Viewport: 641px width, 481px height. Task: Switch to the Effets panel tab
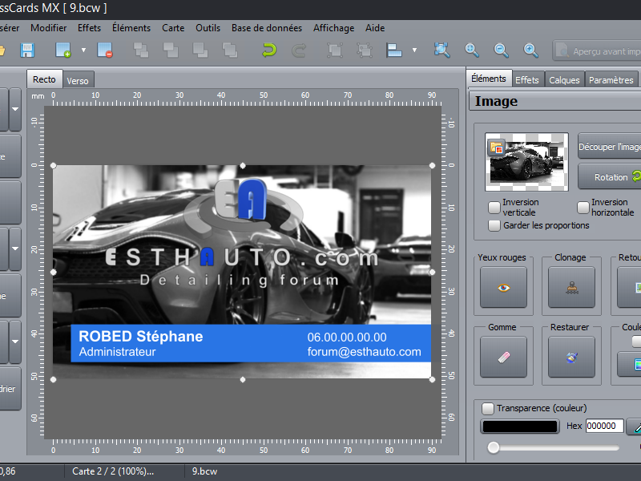point(527,79)
